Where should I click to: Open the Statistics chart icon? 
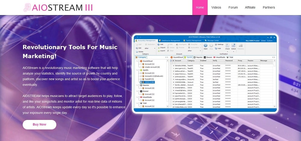[x=240, y=46]
